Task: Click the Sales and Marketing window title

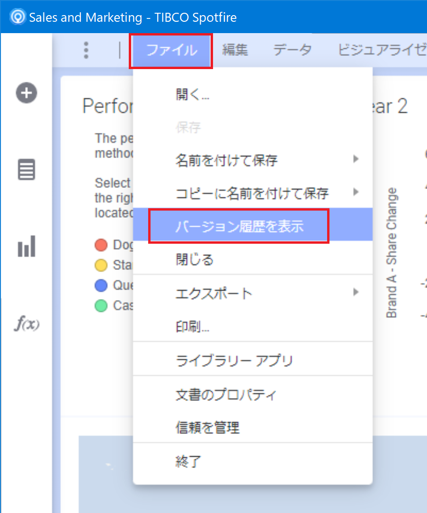Action: pyautogui.click(x=133, y=18)
